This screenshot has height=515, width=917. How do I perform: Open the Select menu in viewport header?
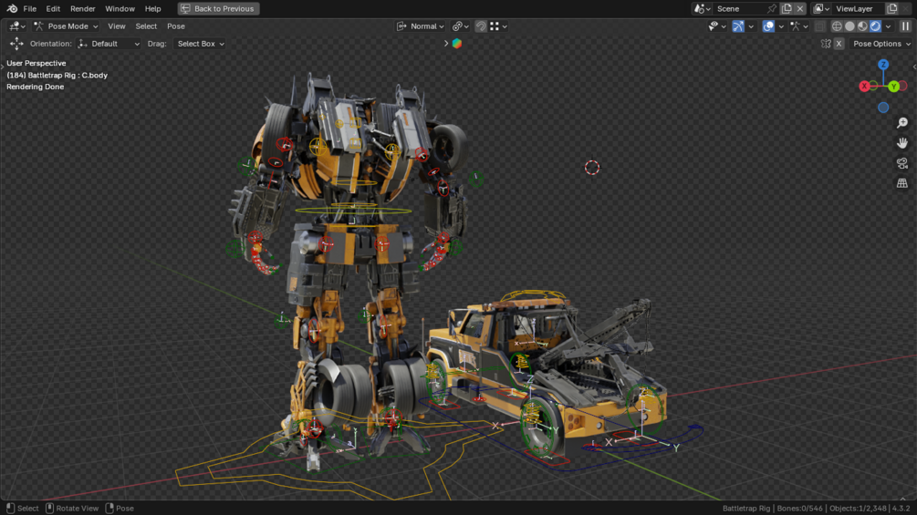pyautogui.click(x=146, y=26)
